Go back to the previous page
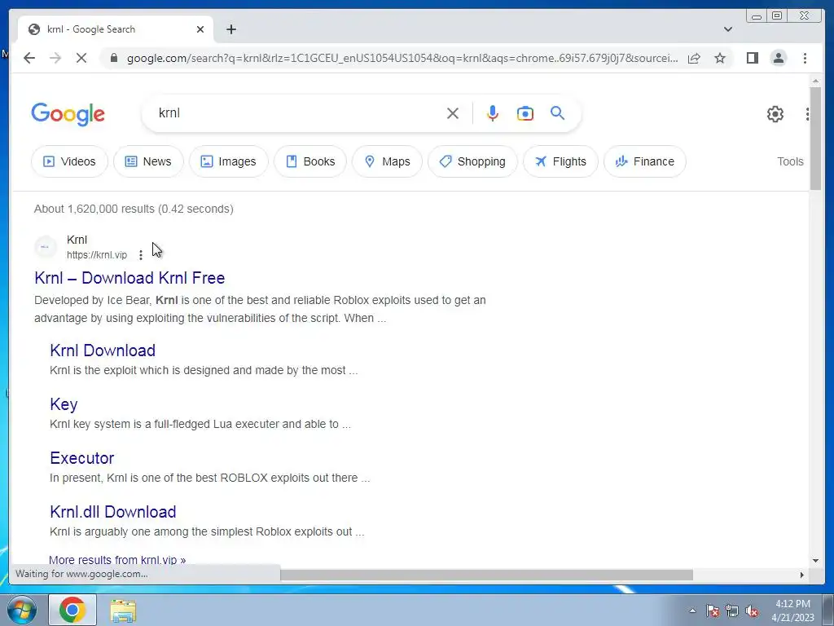Image resolution: width=834 pixels, height=626 pixels. [x=29, y=58]
